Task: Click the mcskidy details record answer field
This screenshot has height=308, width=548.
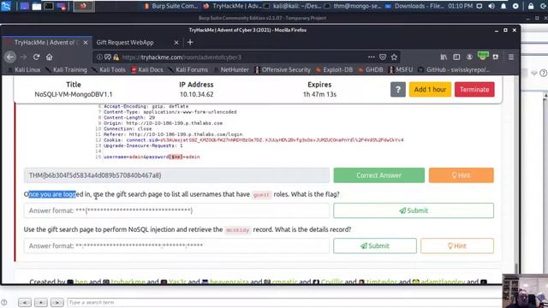Action: tap(176, 246)
